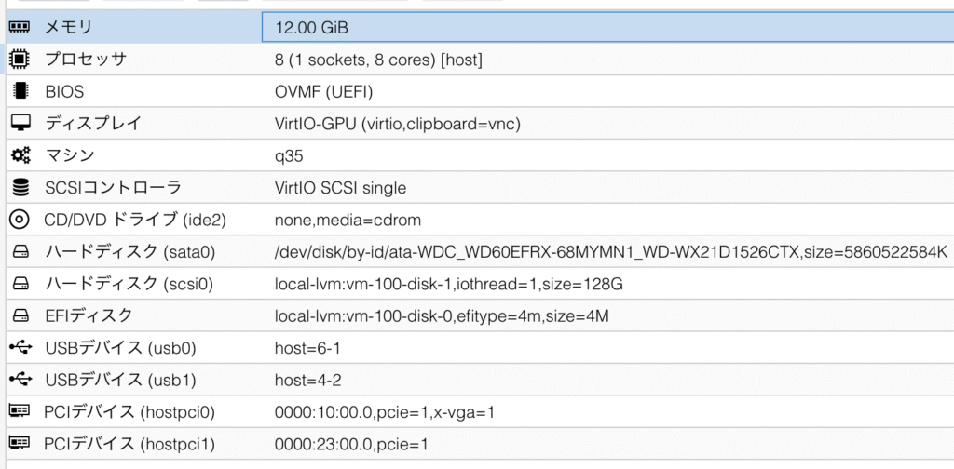Select the VirtIO-GPU display value
The image size is (954, 469).
pyautogui.click(x=397, y=124)
